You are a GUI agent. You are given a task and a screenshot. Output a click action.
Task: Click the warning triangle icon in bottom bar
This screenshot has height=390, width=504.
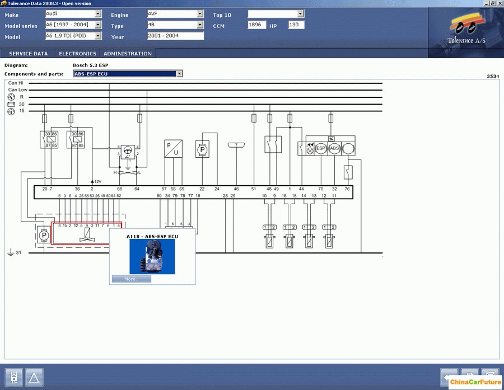click(x=34, y=377)
